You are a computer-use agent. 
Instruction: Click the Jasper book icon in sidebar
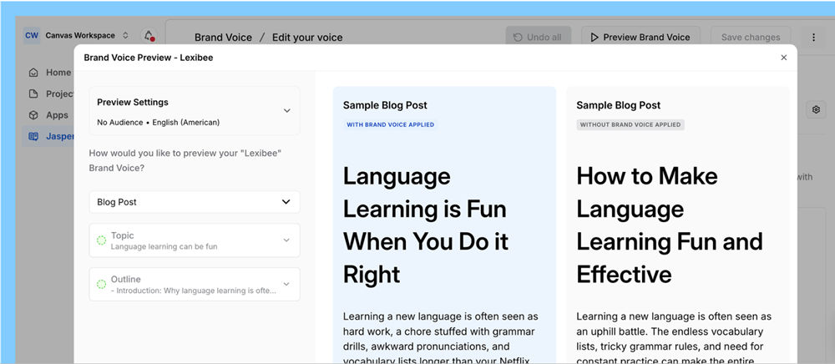33,136
